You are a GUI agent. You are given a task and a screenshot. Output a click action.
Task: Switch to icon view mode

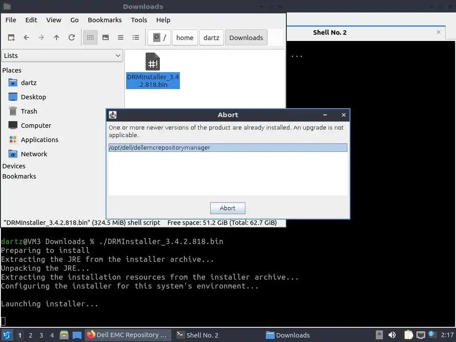tap(90, 37)
